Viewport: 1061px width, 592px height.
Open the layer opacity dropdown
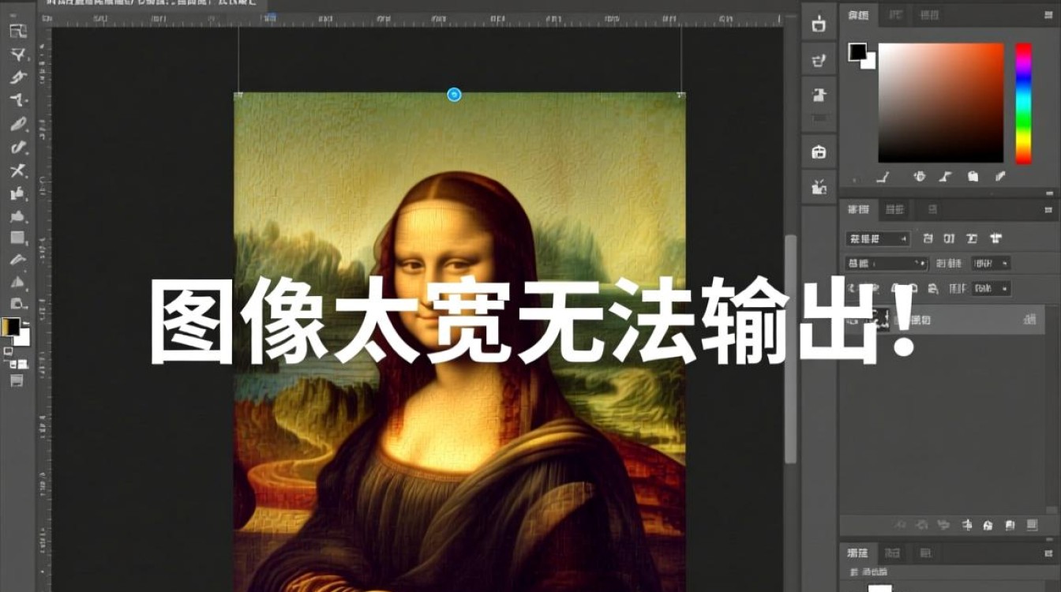[992, 263]
